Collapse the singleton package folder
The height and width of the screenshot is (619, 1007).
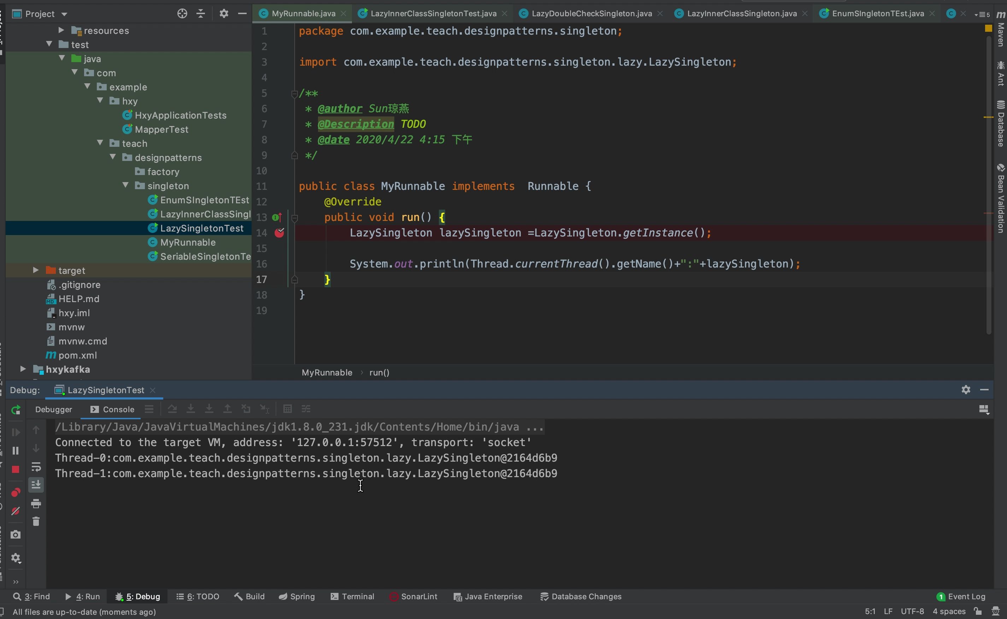(126, 186)
